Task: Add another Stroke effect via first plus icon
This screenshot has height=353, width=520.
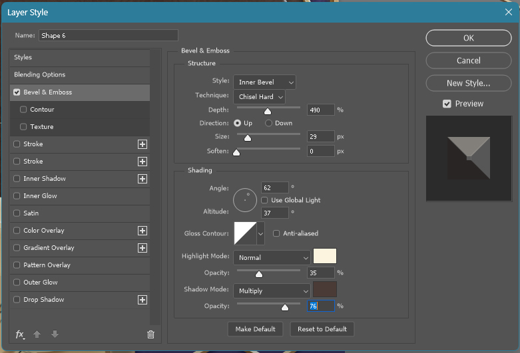Action: tap(142, 144)
